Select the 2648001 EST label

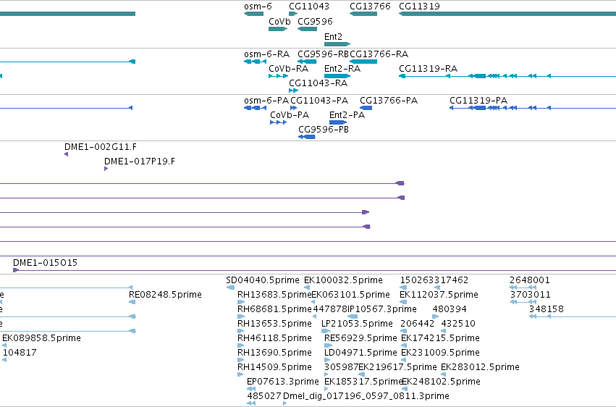[x=530, y=280]
